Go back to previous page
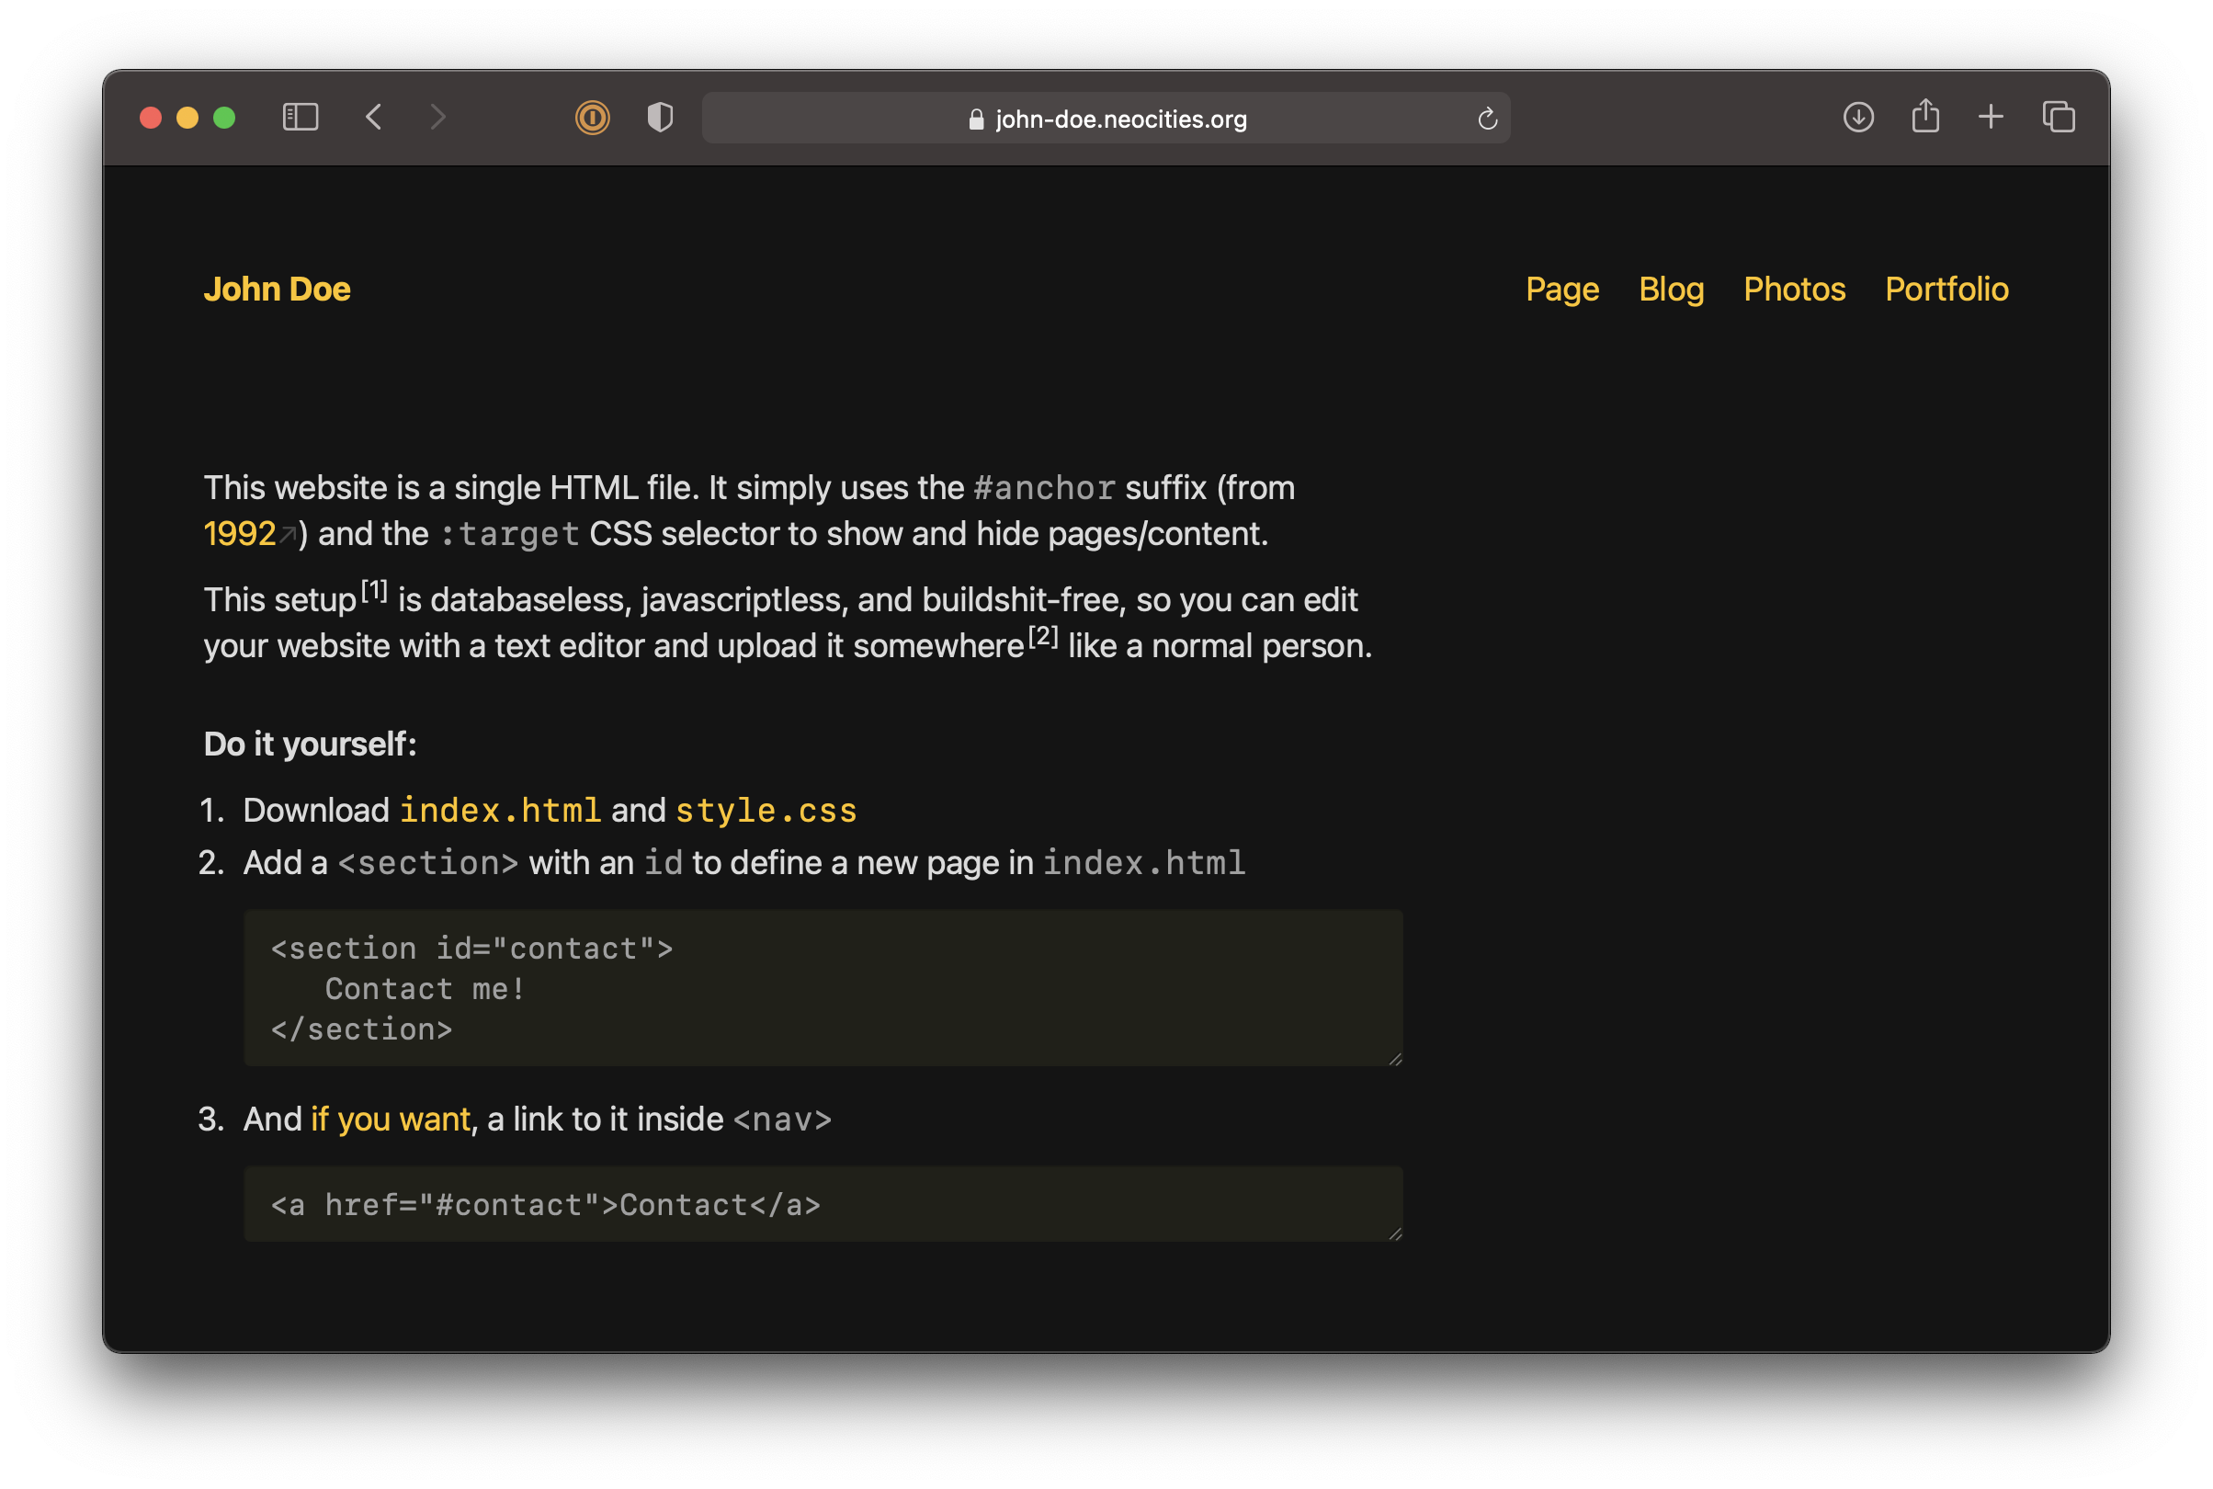Viewport: 2213px width, 1489px height. pos(374,117)
